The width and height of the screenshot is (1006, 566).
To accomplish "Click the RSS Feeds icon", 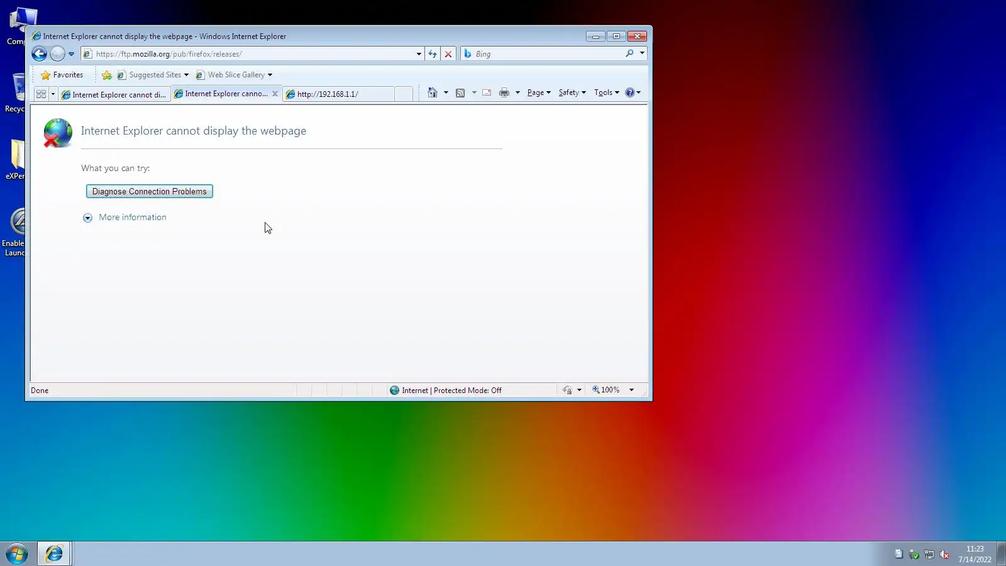I will pyautogui.click(x=460, y=92).
